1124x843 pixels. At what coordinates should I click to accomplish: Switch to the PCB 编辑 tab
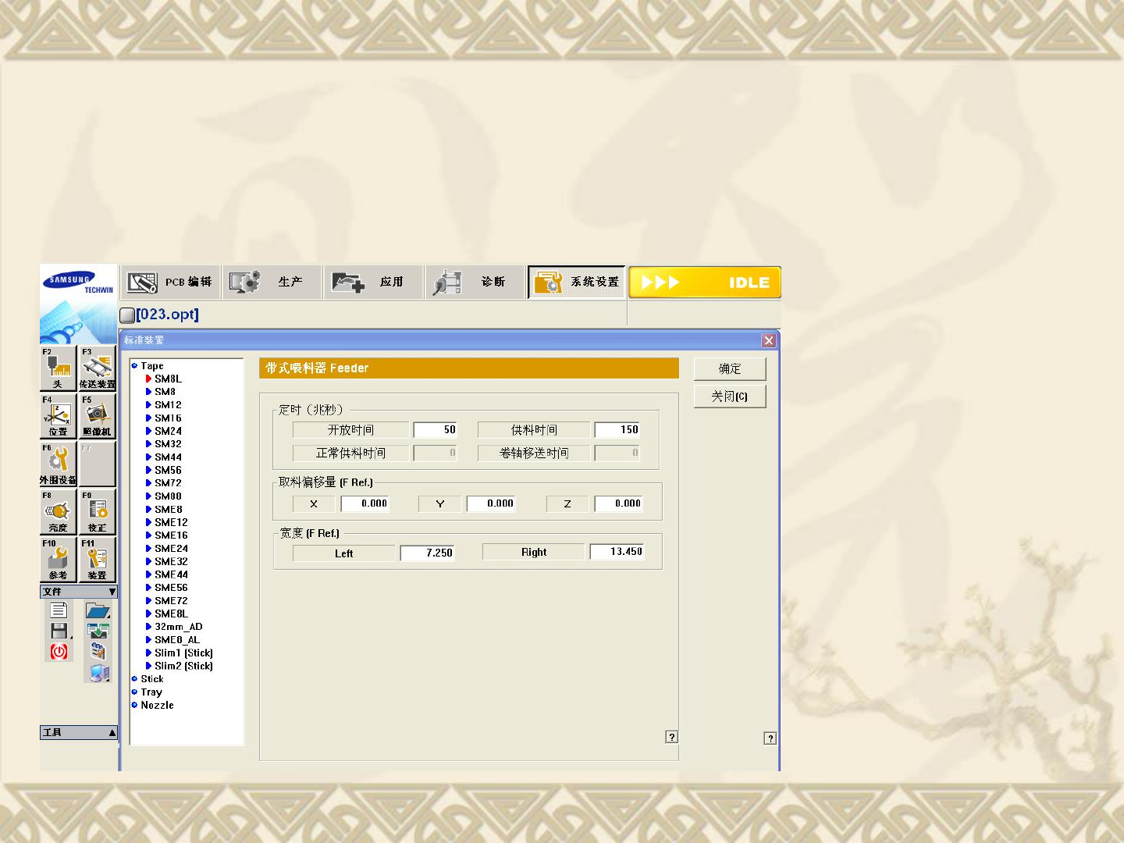(x=170, y=282)
